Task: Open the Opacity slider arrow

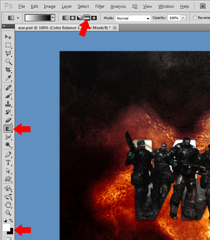Action: tap(183, 18)
